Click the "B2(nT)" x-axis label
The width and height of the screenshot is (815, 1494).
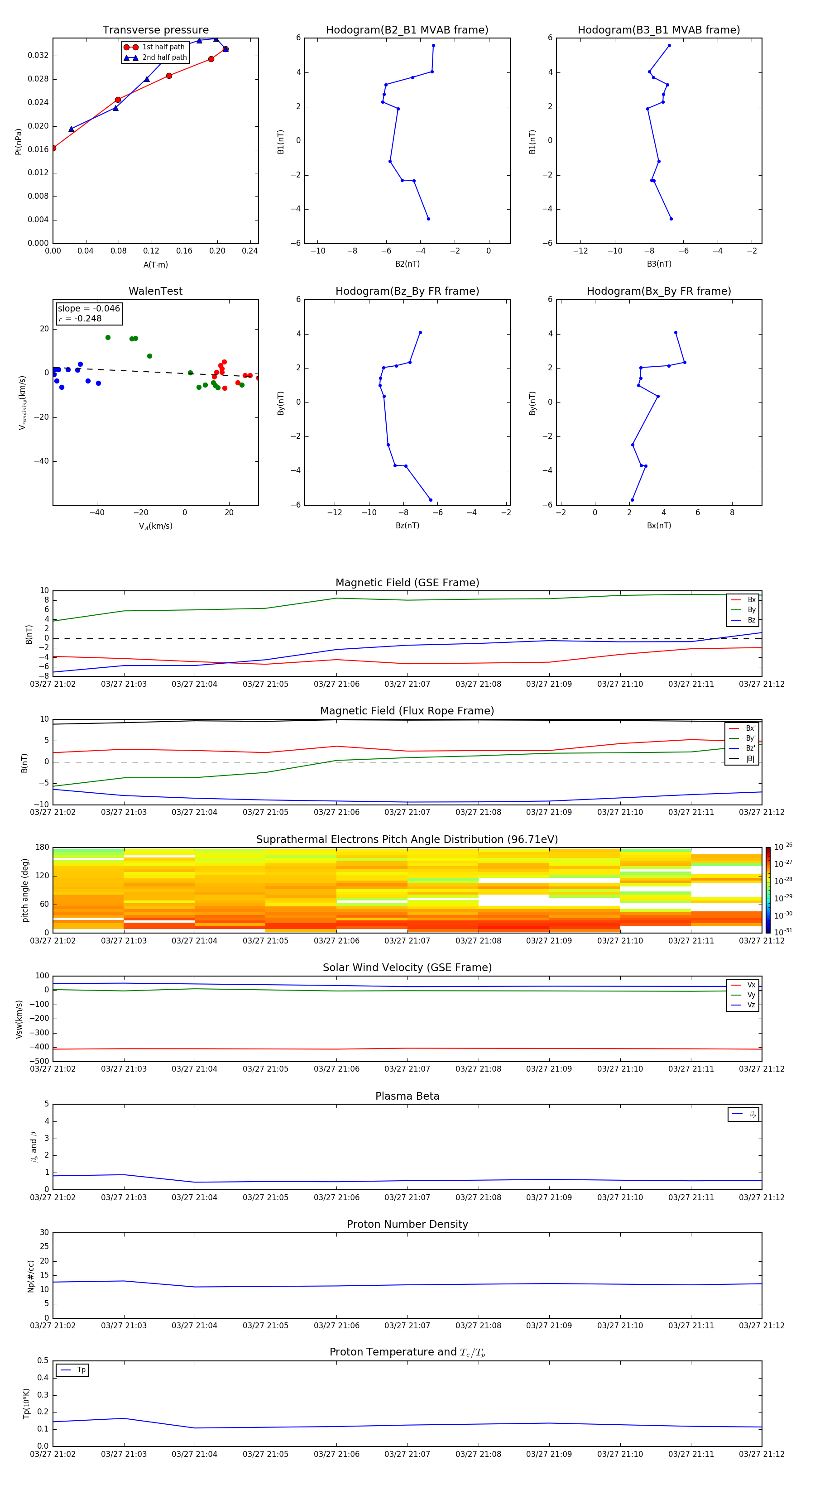(x=407, y=264)
